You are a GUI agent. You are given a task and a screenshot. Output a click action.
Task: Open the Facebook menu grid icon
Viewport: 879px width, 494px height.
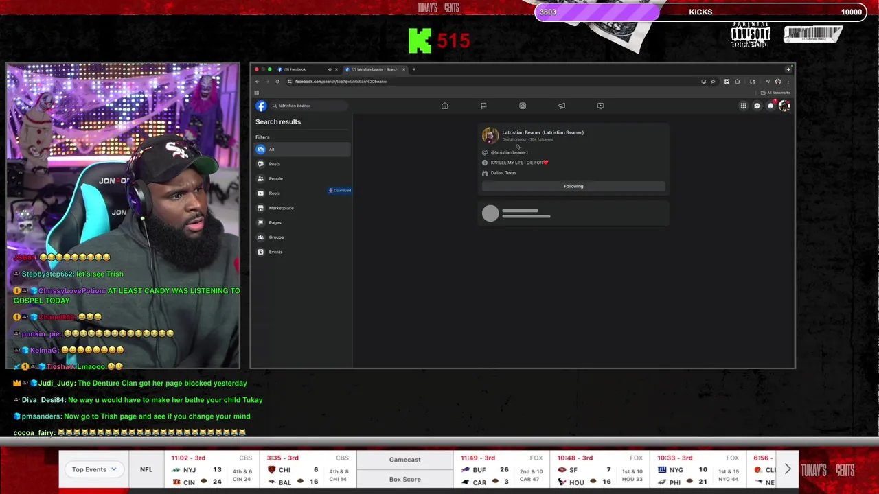(x=743, y=106)
